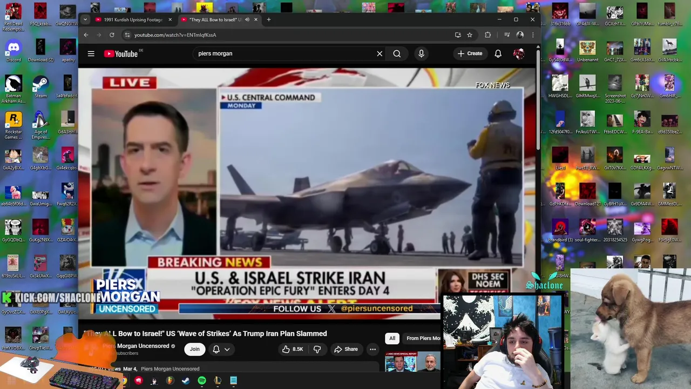Mute audio on the 'They ALL Bow' tab
Screen dimensions: 691x389
(x=247, y=19)
